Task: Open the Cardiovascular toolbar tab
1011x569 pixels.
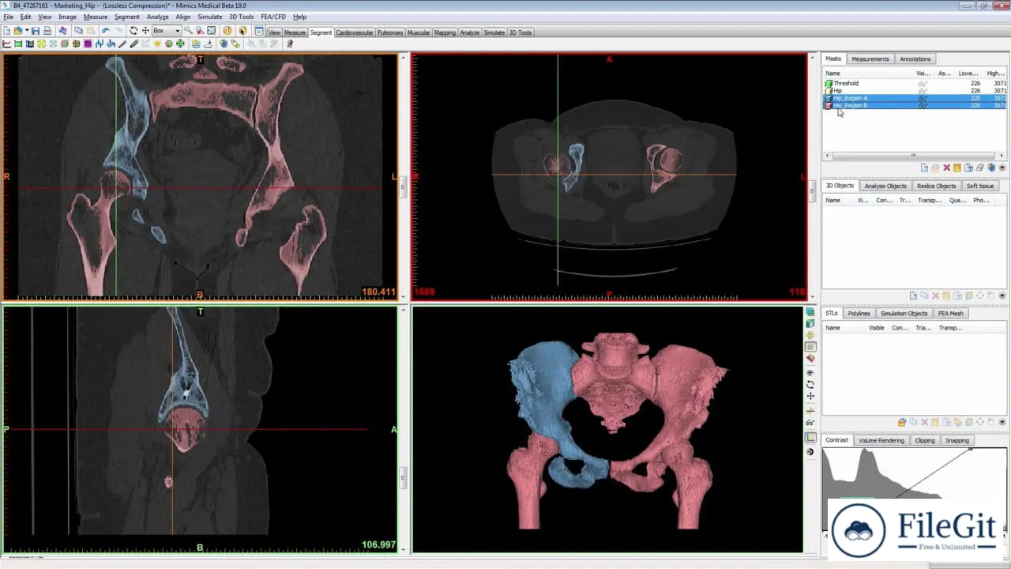Action: tap(354, 32)
